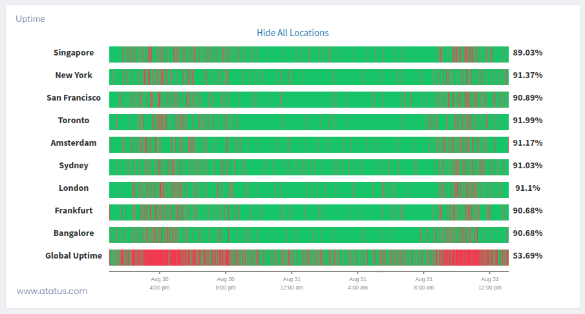The height and width of the screenshot is (314, 585).
Task: Click the San Francisco location label
Action: [x=74, y=98]
